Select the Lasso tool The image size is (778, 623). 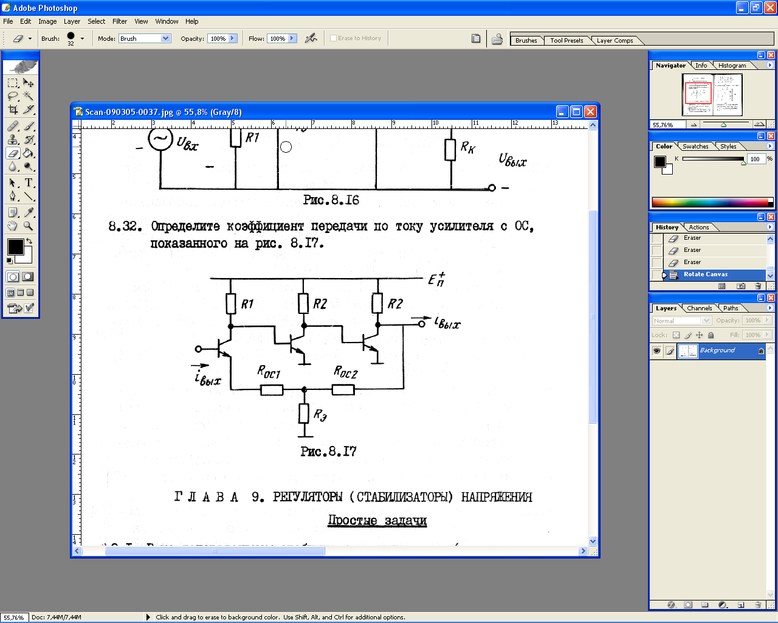tap(13, 96)
